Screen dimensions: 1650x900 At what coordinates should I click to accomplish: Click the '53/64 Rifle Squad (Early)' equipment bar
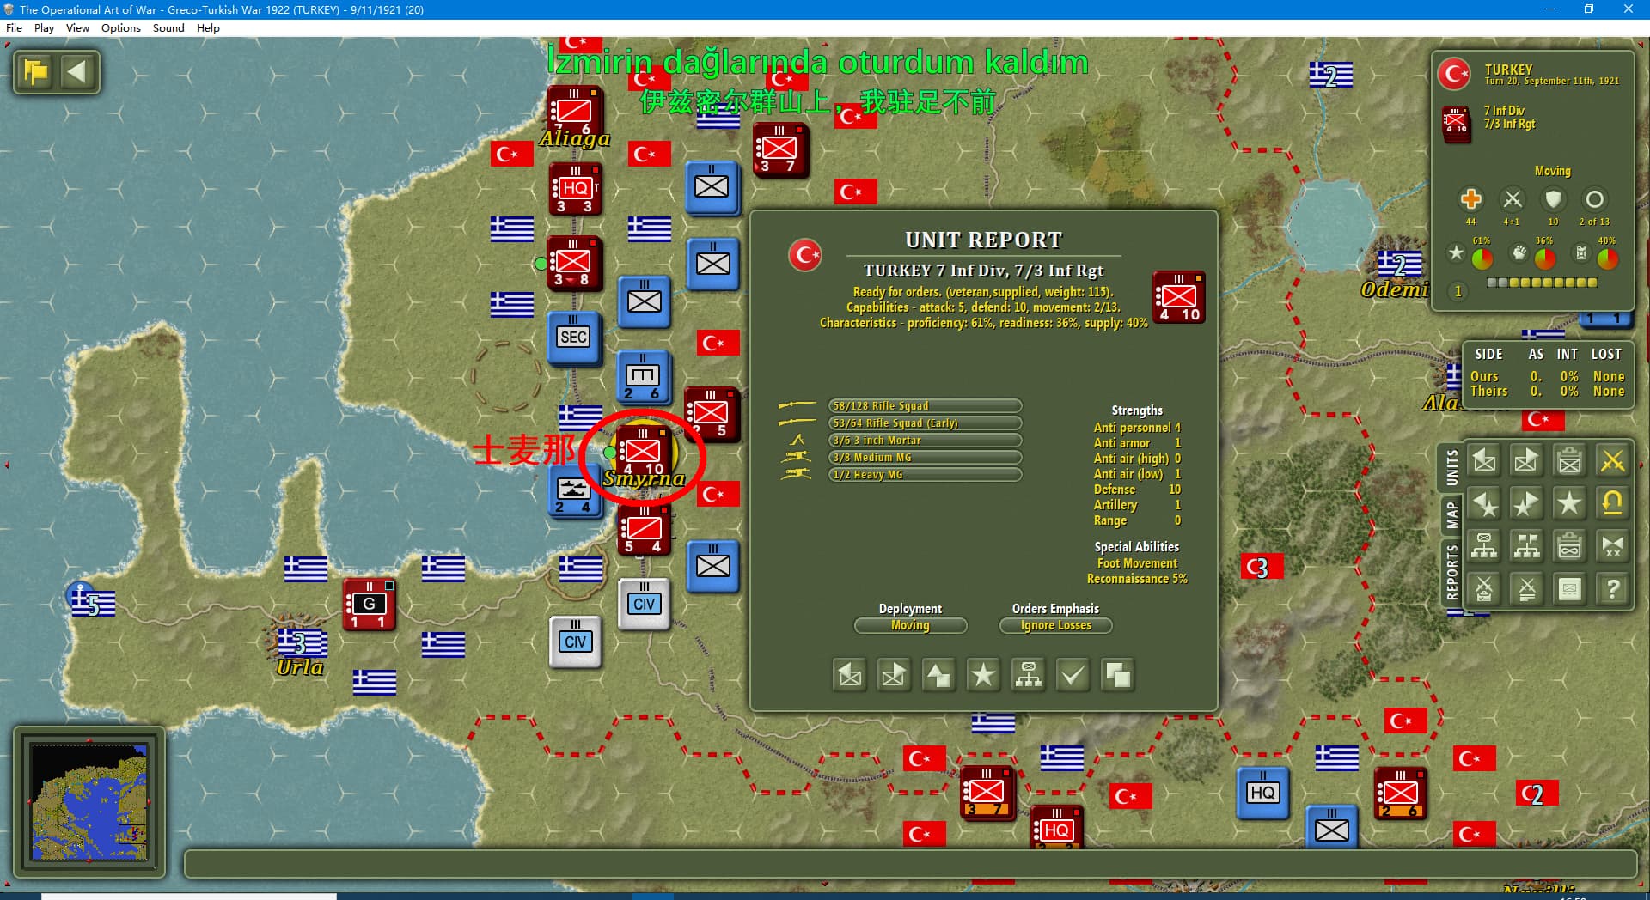(925, 423)
